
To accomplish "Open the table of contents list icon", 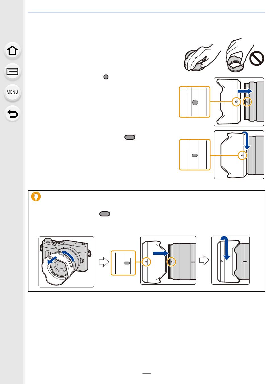I will (x=13, y=71).
